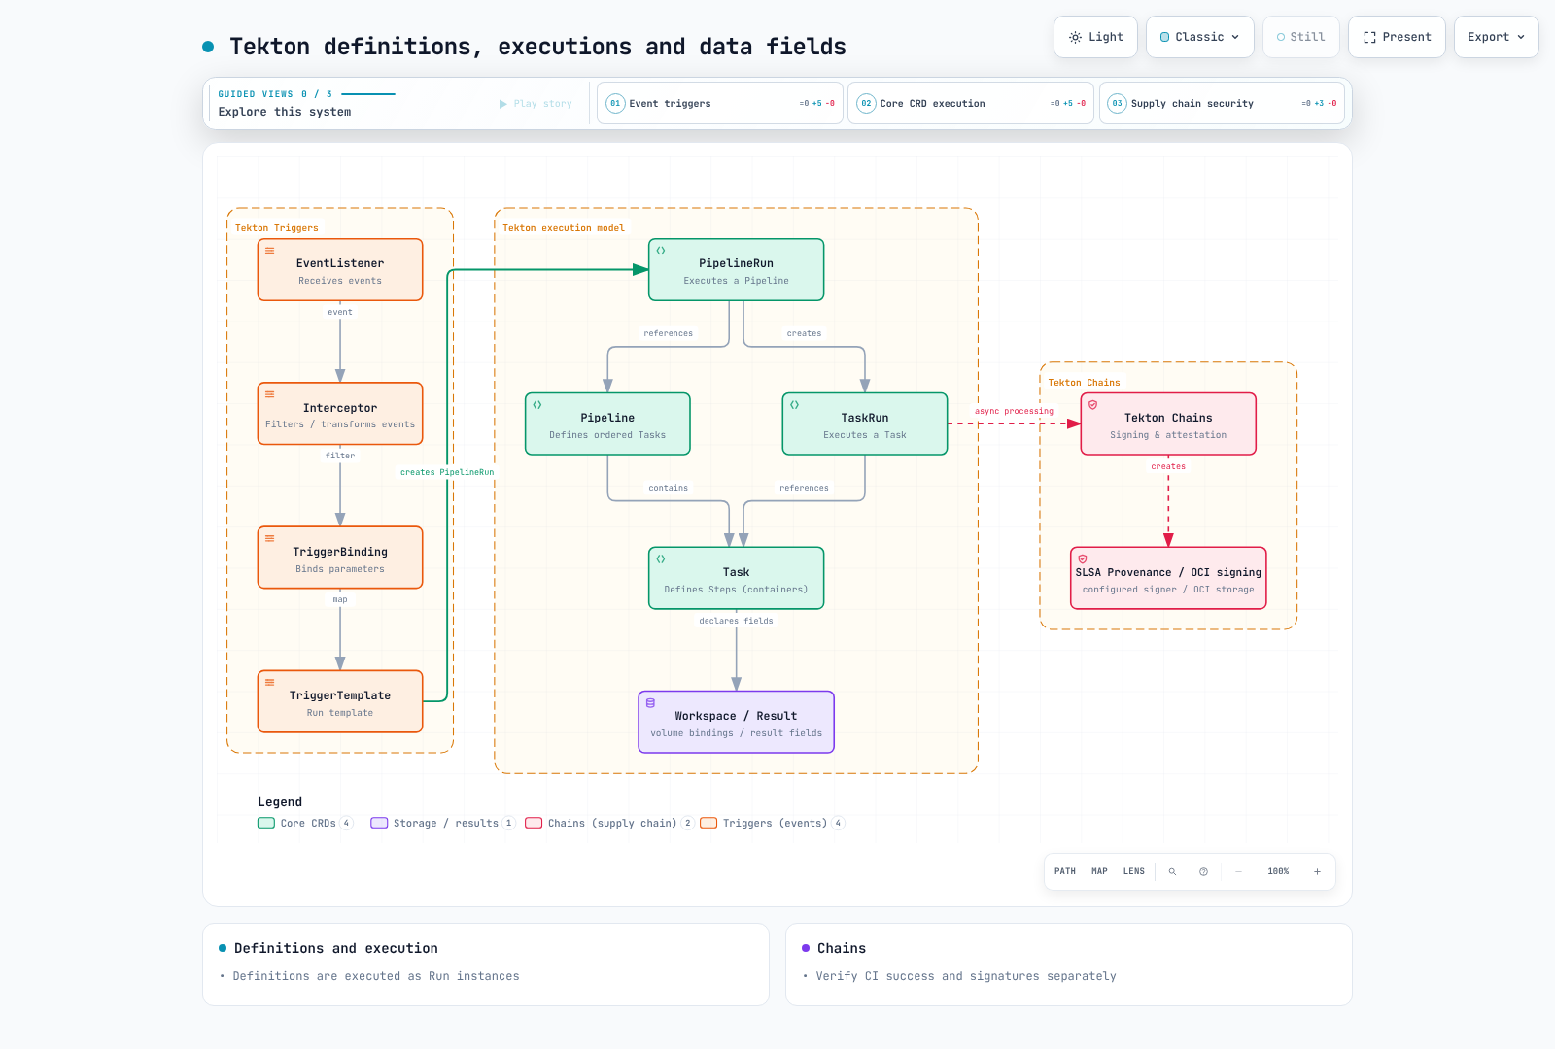Zoom in with the plus button

coord(1318,871)
